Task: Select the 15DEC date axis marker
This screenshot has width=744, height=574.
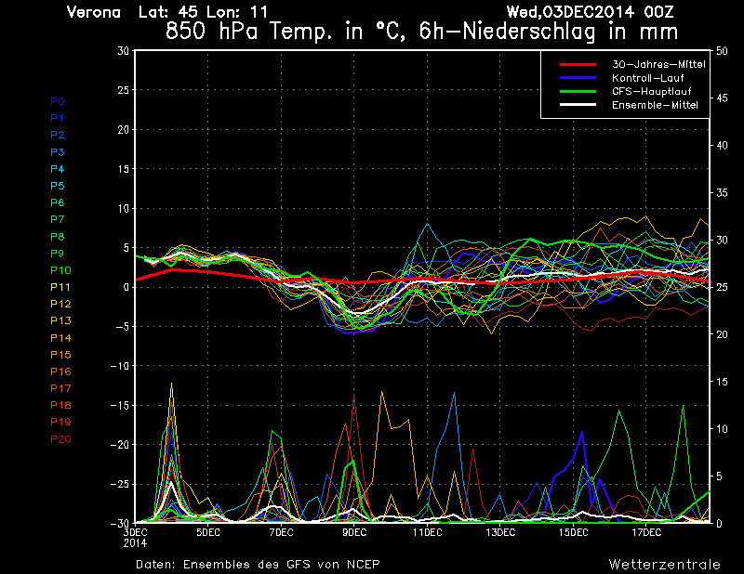Action: coord(573,533)
